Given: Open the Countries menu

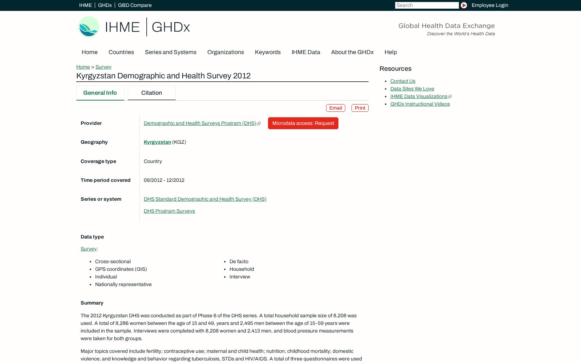Looking at the screenshot, I should click(121, 52).
